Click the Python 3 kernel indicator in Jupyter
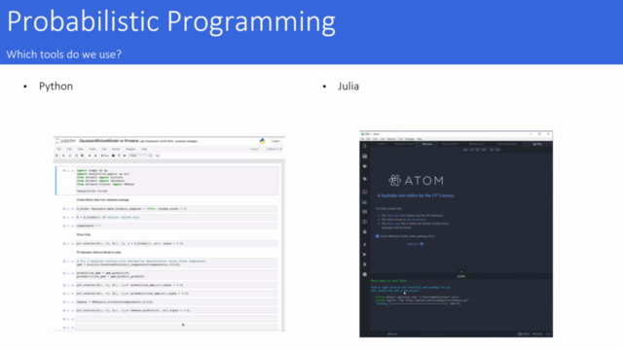The width and height of the screenshot is (623, 350). pos(274,149)
